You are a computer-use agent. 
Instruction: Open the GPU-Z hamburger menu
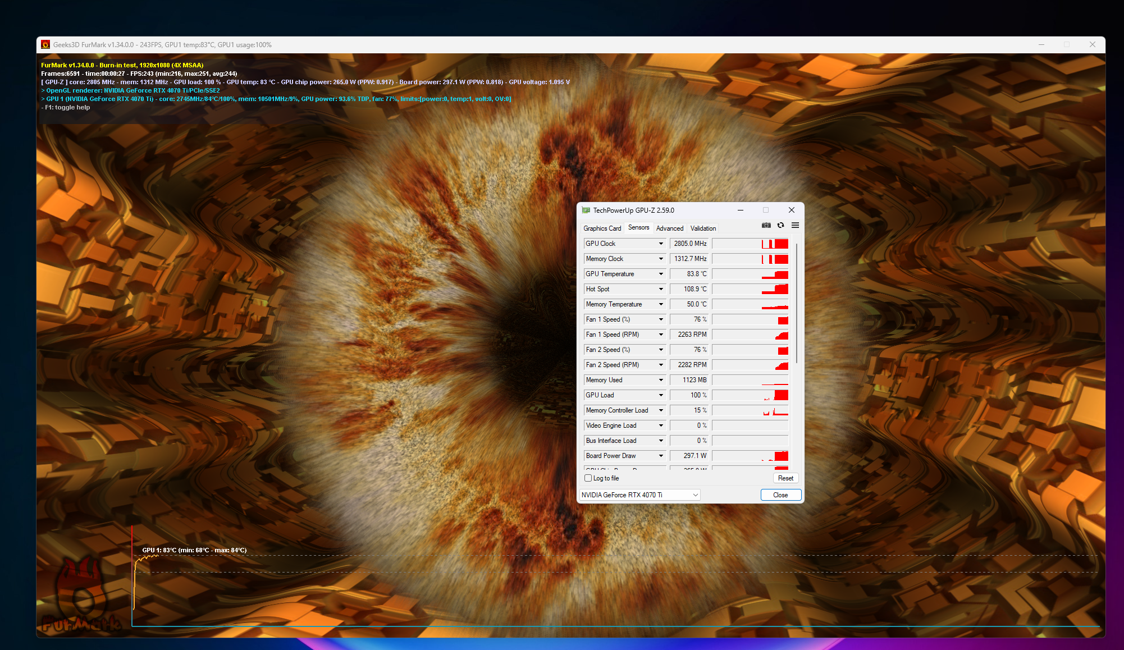pyautogui.click(x=795, y=225)
